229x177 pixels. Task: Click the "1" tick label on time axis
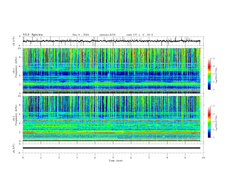pos(41,158)
